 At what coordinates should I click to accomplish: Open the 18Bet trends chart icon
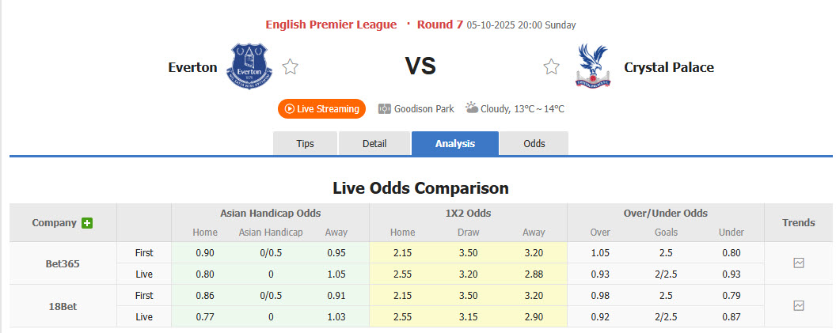(799, 305)
